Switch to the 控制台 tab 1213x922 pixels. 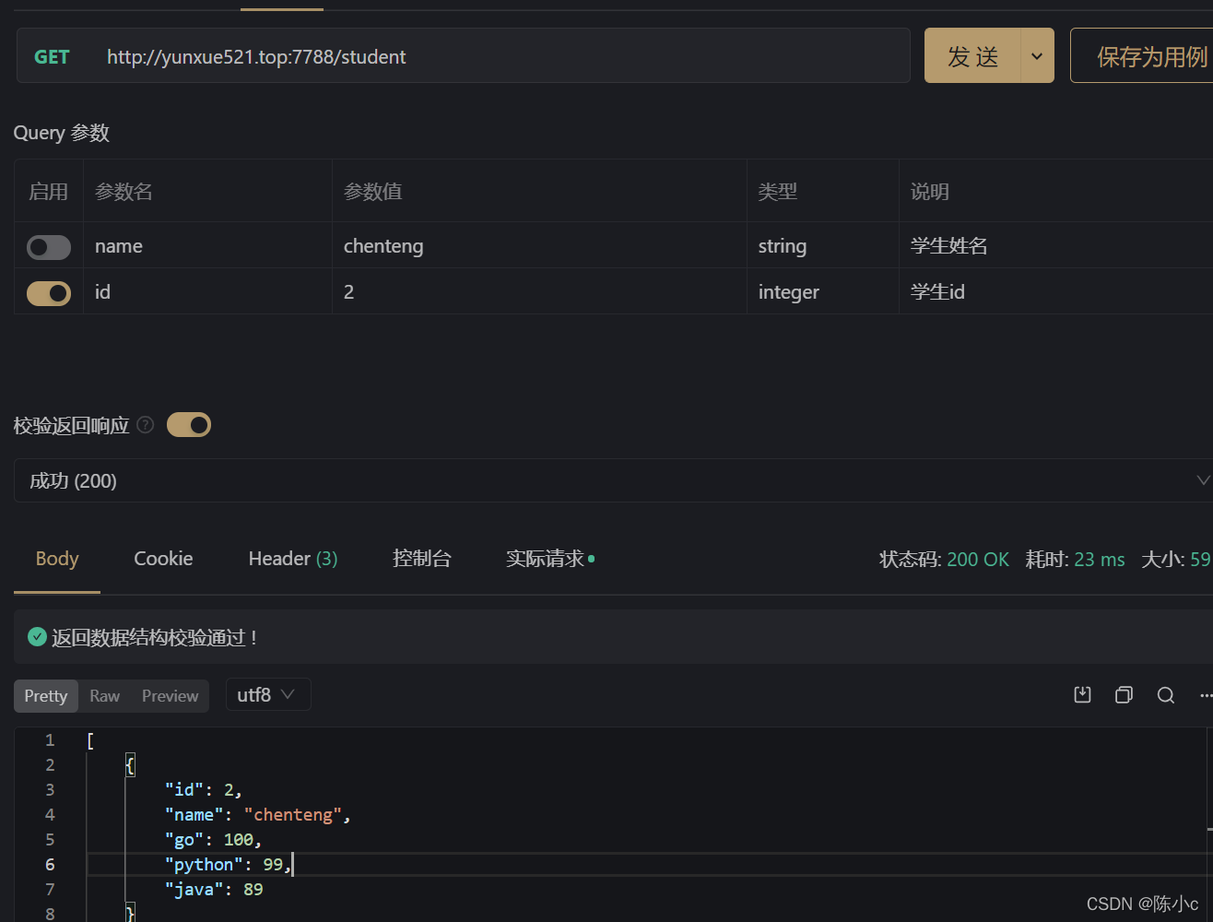[x=422, y=559]
